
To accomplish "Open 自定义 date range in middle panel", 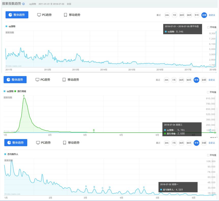I will [x=212, y=80].
